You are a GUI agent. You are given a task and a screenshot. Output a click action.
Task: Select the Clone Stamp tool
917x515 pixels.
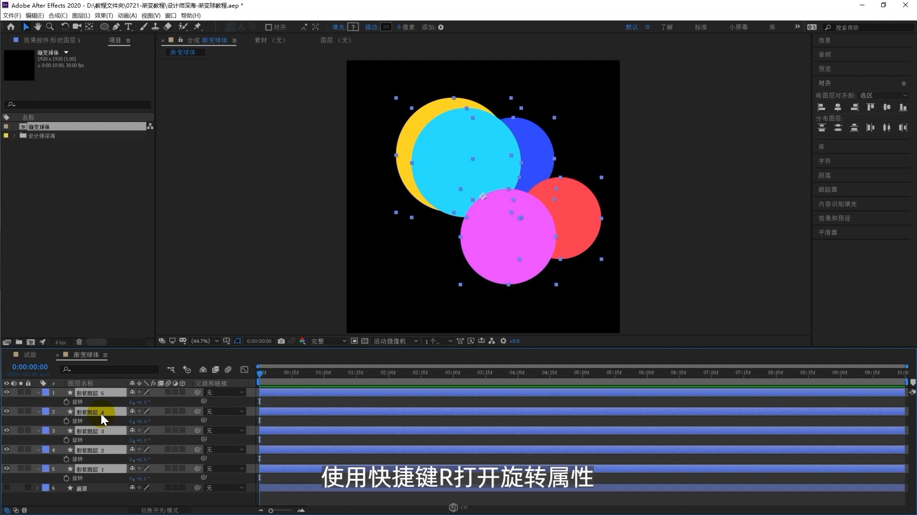(155, 27)
